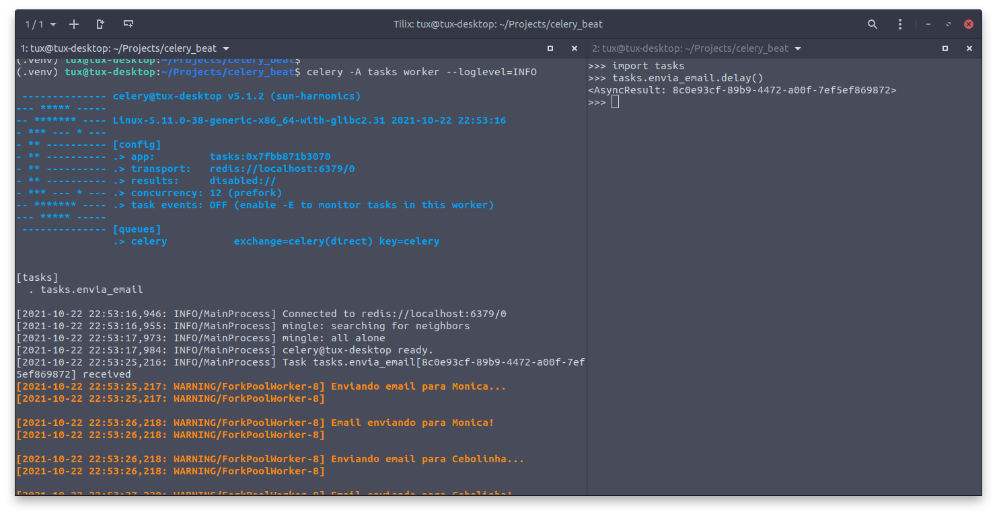This screenshot has height=516, width=997.
Task: Click the add terminal right icon
Action: click(101, 24)
